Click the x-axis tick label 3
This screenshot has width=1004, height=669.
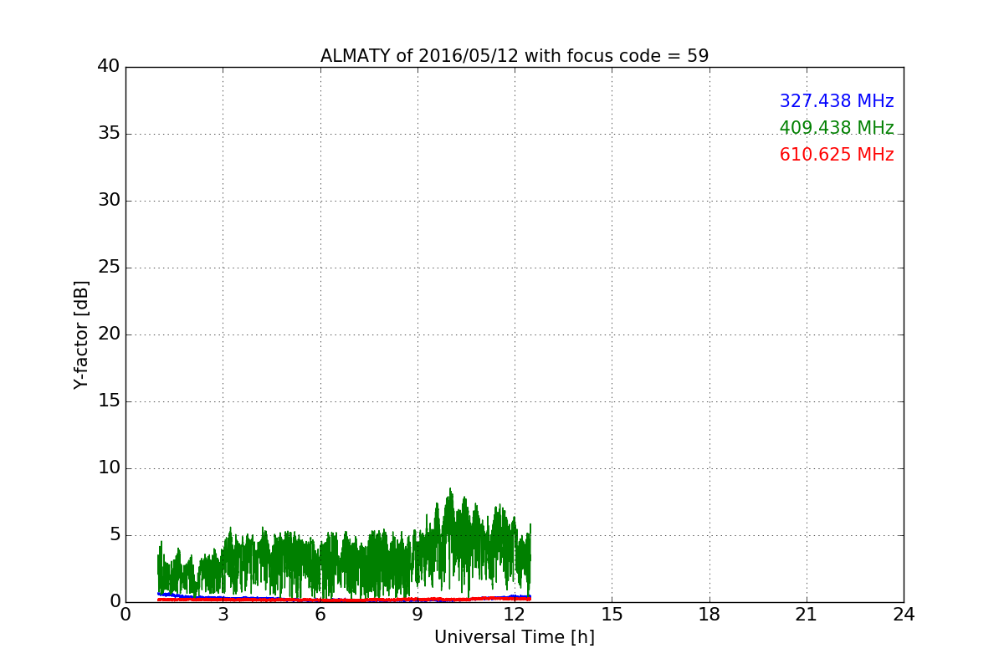pos(223,615)
